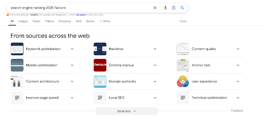Click the User experience Venn diagram thumbnail
This screenshot has width=265, height=119.
click(x=183, y=81)
